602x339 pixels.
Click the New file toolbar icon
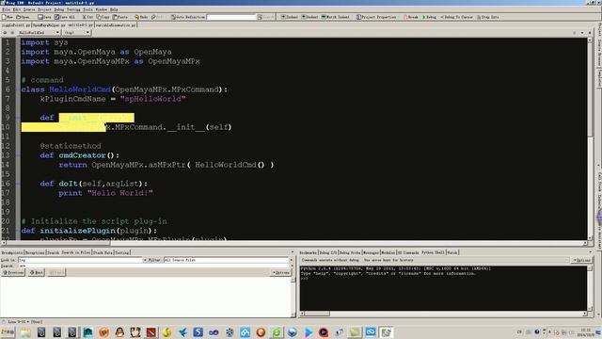(x=8, y=17)
